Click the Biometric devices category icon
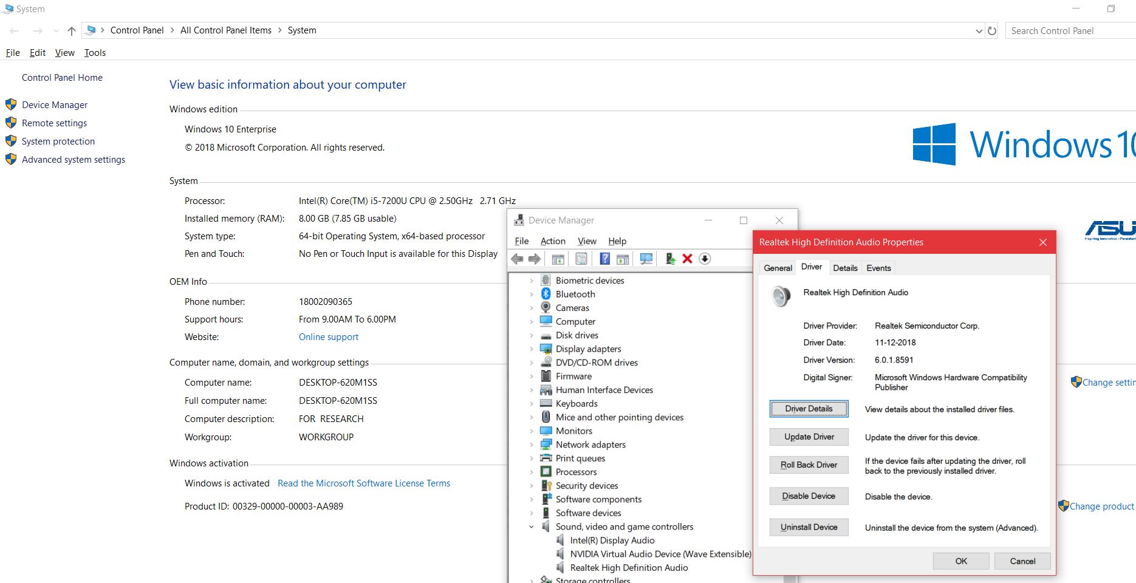This screenshot has width=1136, height=583. pos(546,281)
